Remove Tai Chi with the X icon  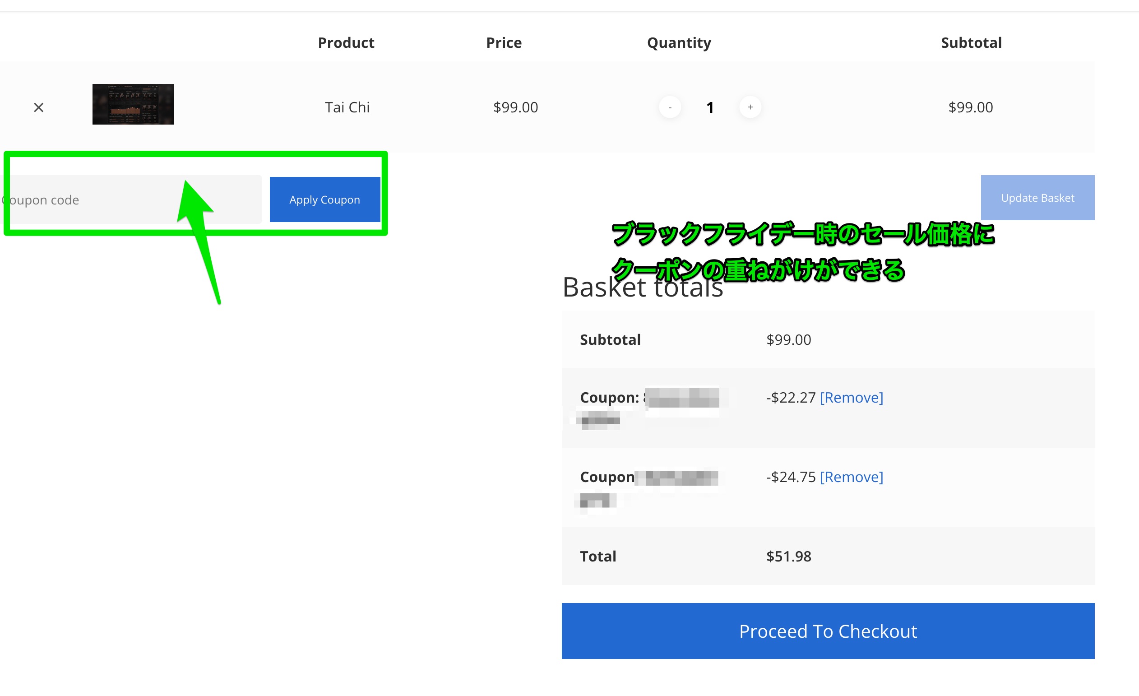click(x=39, y=107)
